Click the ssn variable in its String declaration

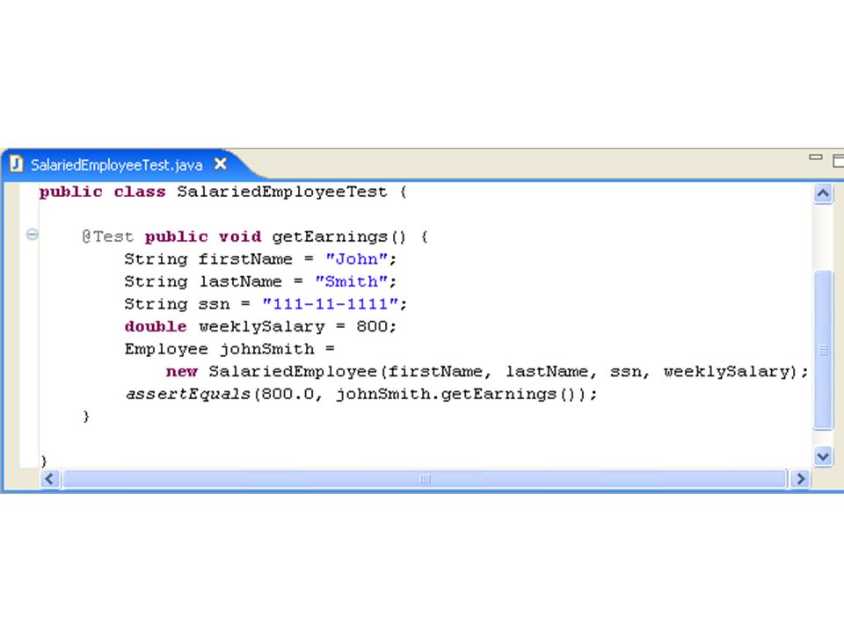point(214,305)
